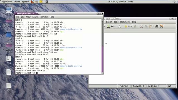
Task: Click the Copy icon in gedit's toolbar
Action: coord(146,26)
